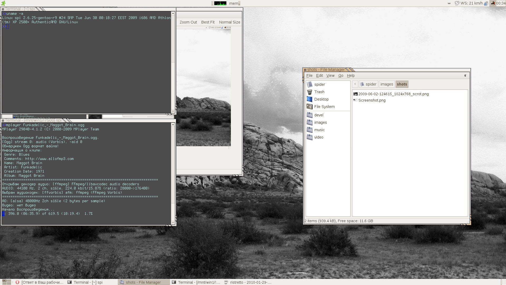Open the images folder bookmark
Viewport: 506px width, 285px height.
[x=328, y=122]
